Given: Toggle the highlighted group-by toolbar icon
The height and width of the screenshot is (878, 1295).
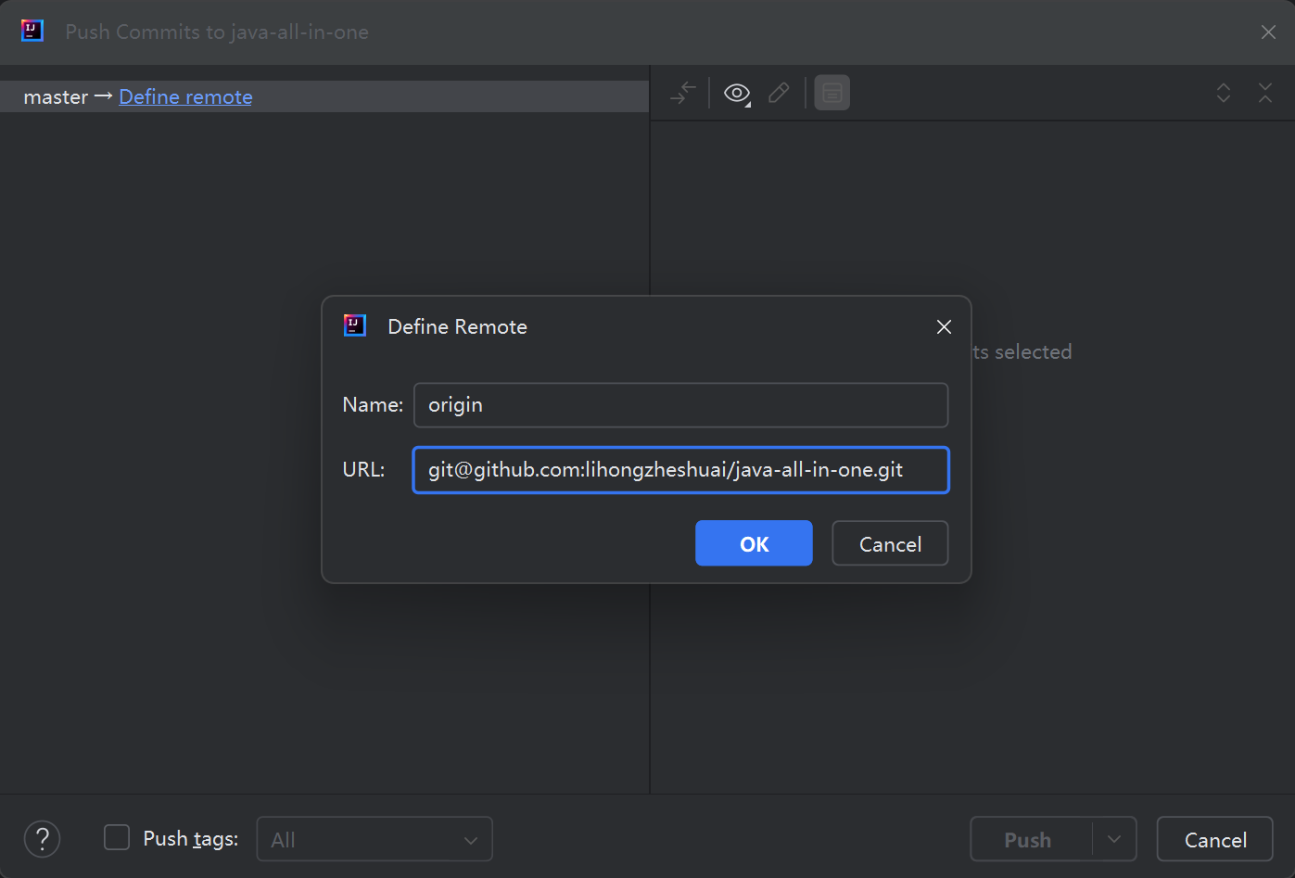Looking at the screenshot, I should click(x=832, y=93).
